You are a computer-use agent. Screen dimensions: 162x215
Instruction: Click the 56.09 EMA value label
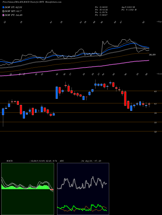pos(152,55)
